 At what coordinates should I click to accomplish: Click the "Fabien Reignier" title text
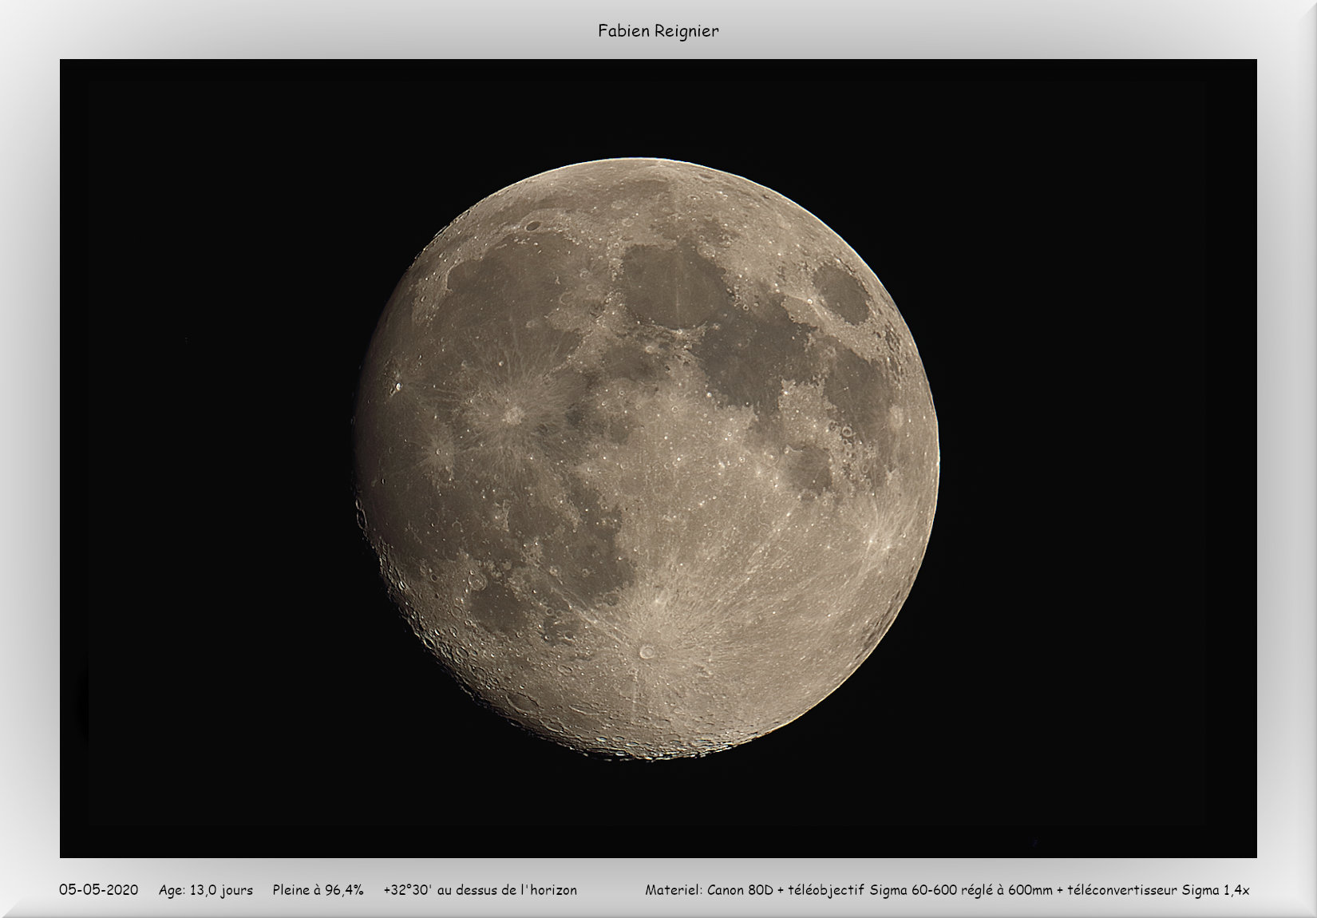tap(658, 31)
